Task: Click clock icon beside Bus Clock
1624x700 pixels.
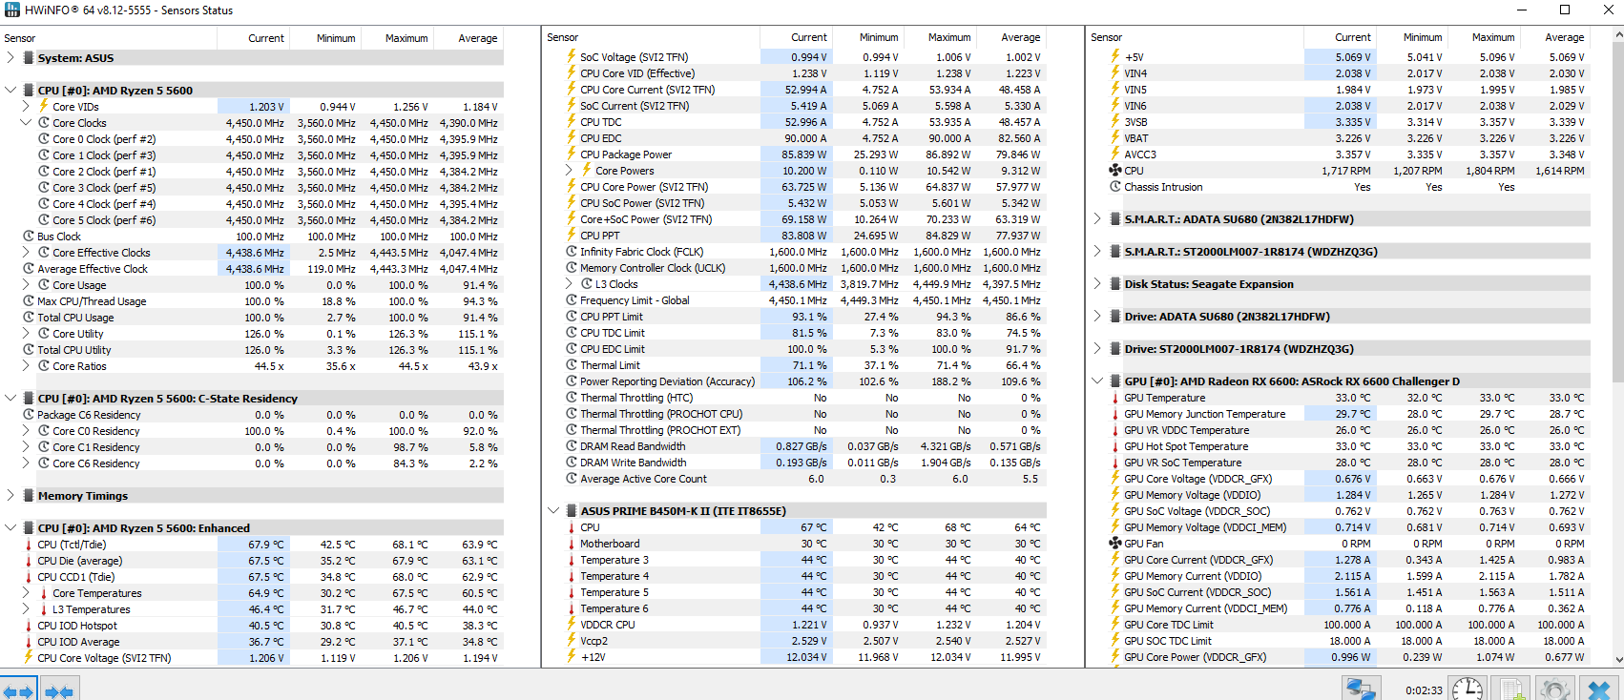Action: (x=29, y=236)
